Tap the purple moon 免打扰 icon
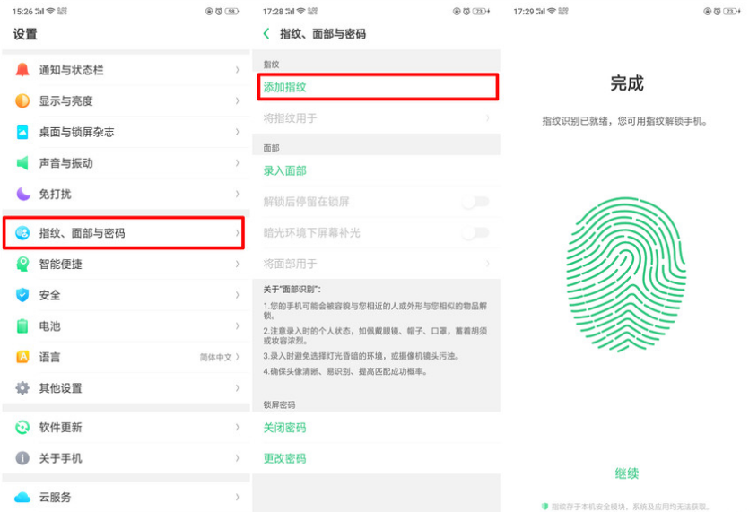This screenshot has height=512, width=749. [22, 194]
